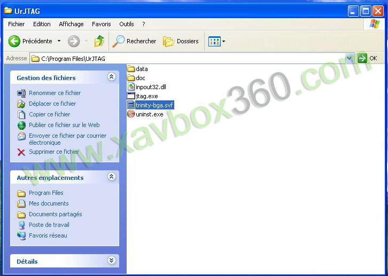Click the uninst.exe file name
Screen dimensions: 388x276
click(150, 114)
